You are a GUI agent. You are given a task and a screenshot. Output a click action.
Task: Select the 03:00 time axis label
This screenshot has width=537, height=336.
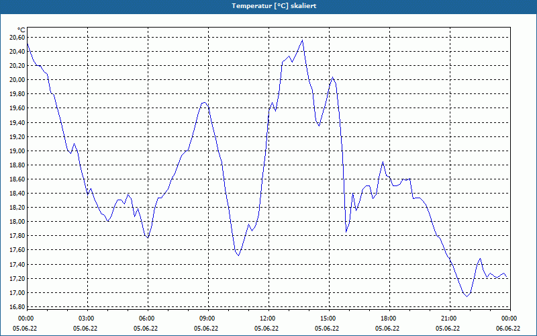coord(87,319)
